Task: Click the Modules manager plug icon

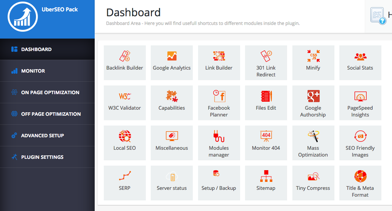Action: (219, 136)
